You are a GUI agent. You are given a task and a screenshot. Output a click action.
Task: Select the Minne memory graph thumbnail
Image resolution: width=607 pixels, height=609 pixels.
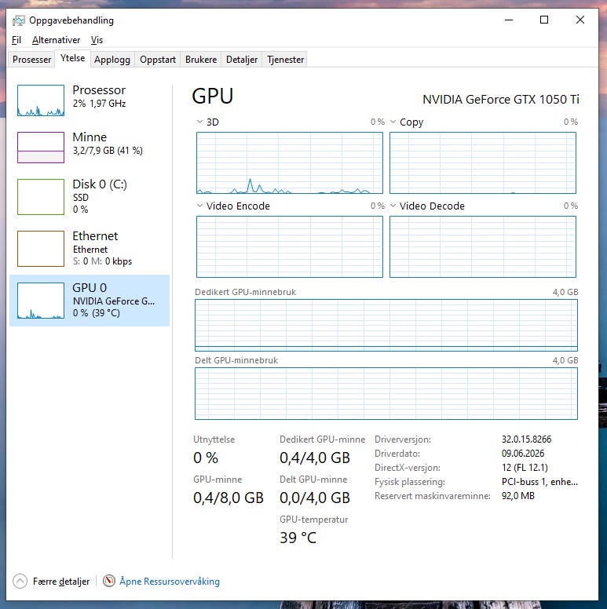pyautogui.click(x=41, y=148)
